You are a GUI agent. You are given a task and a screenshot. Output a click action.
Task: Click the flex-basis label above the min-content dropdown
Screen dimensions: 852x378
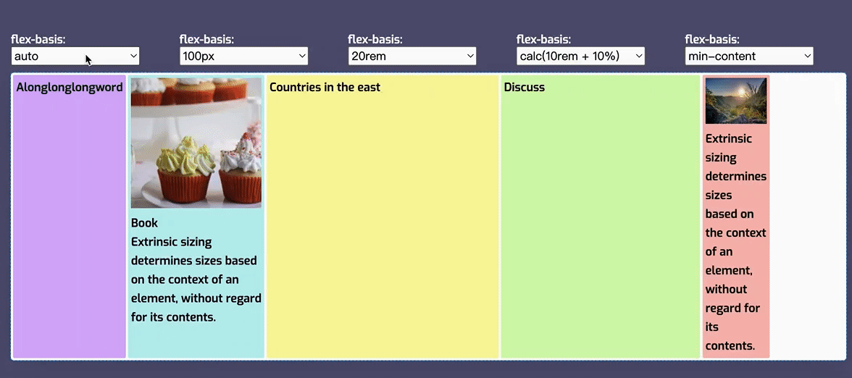pyautogui.click(x=712, y=40)
